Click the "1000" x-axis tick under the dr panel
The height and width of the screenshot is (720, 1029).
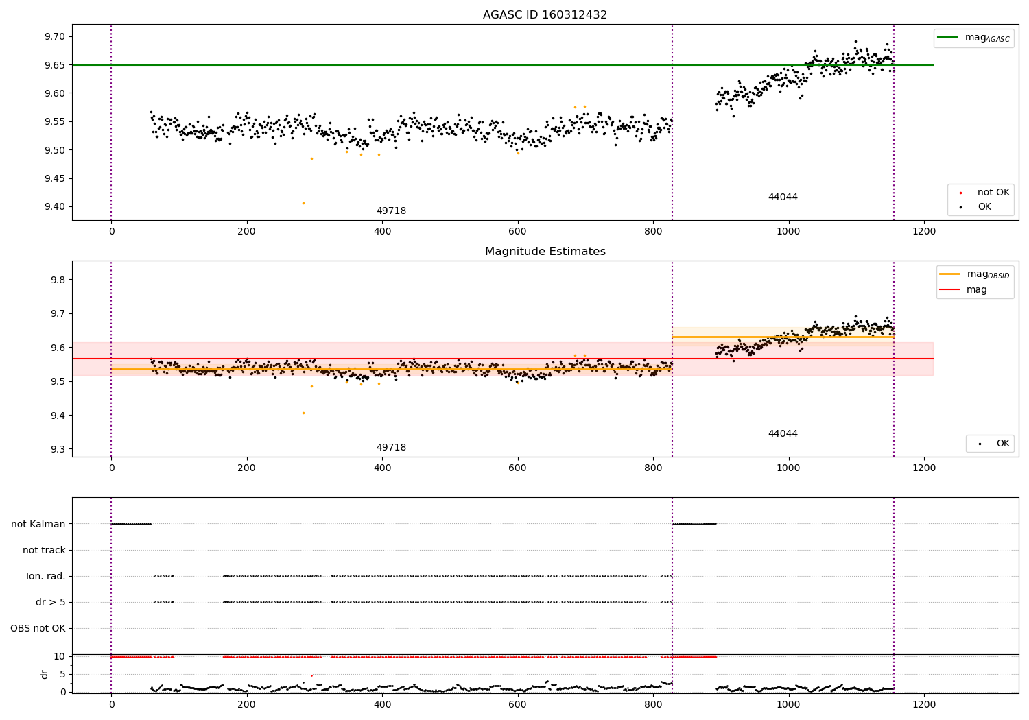[x=789, y=704]
